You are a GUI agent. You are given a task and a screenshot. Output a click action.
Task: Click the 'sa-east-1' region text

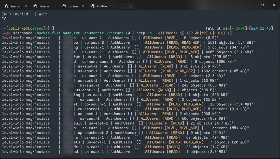[x=92, y=128]
